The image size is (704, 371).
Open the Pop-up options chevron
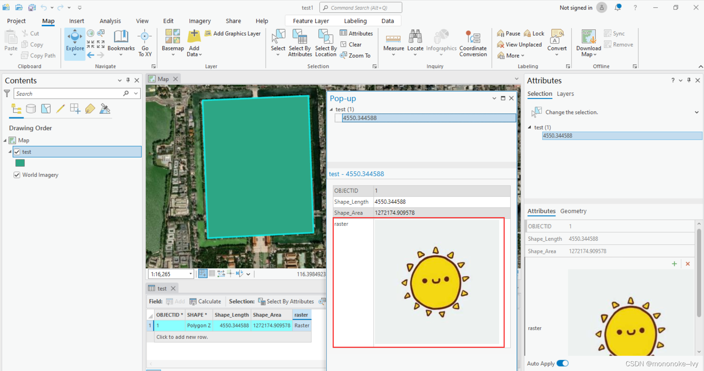(x=494, y=98)
